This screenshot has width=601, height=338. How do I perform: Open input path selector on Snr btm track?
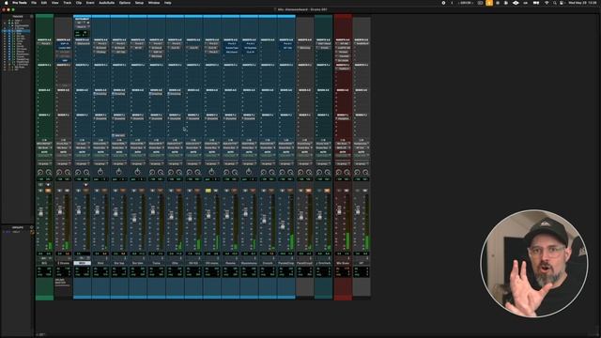138,144
